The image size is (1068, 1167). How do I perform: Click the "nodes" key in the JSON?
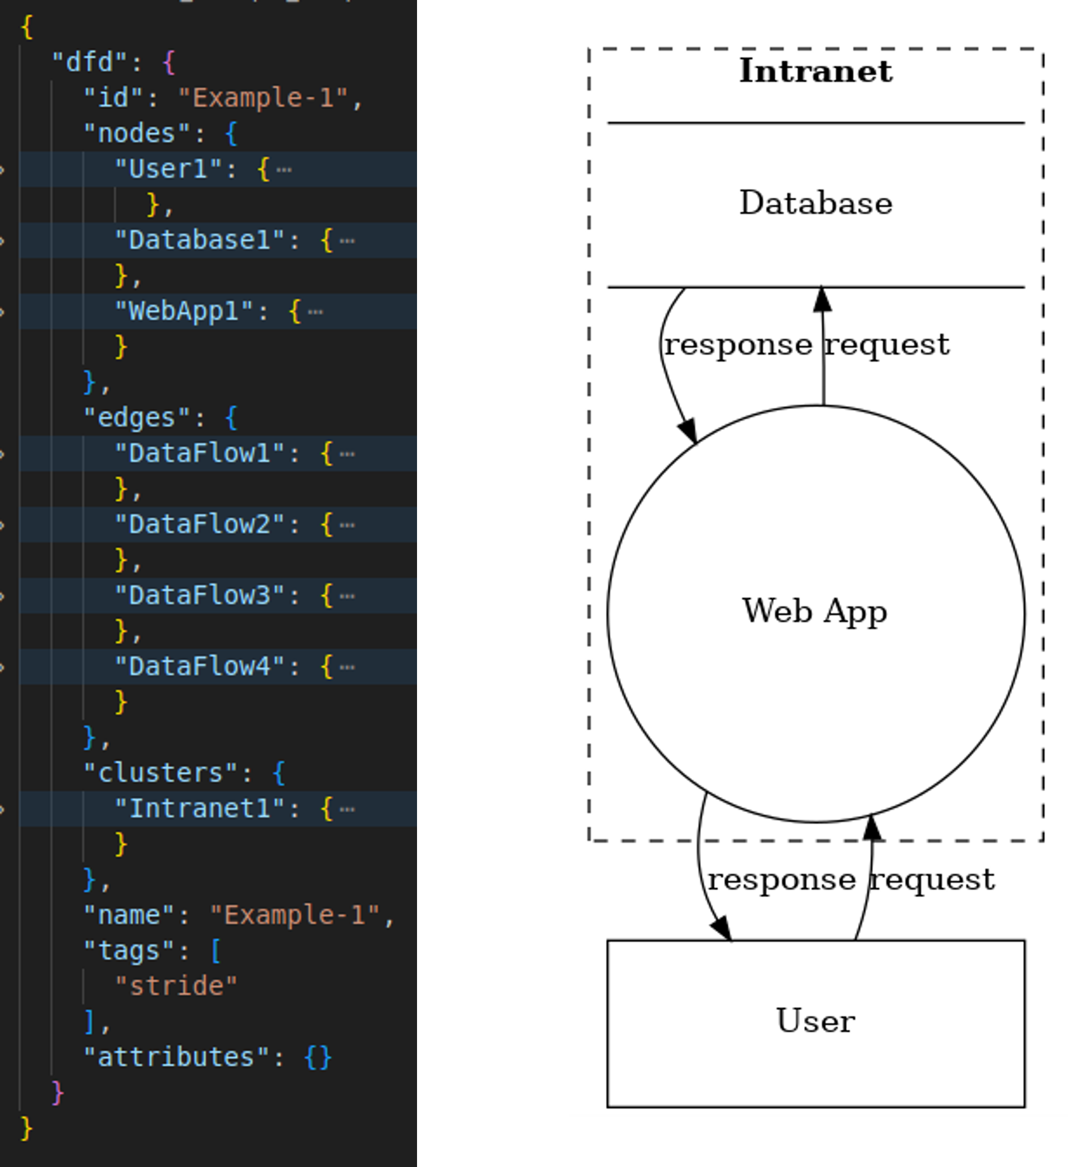tap(136, 133)
